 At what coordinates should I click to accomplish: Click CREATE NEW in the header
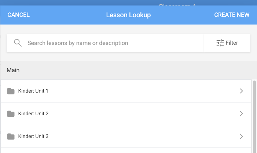(232, 15)
